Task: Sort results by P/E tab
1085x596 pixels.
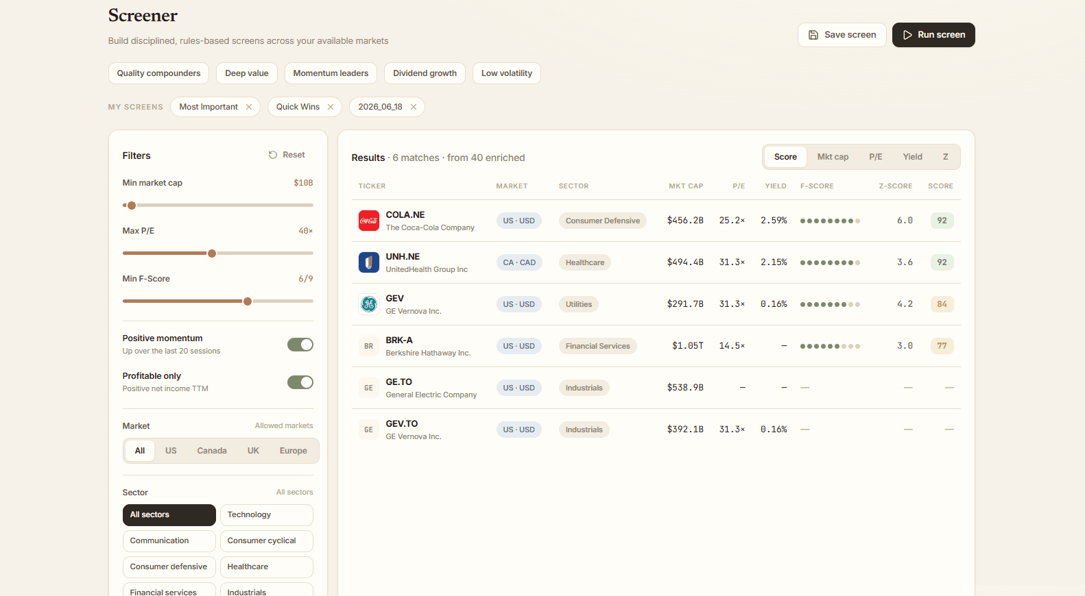Action: coord(876,157)
